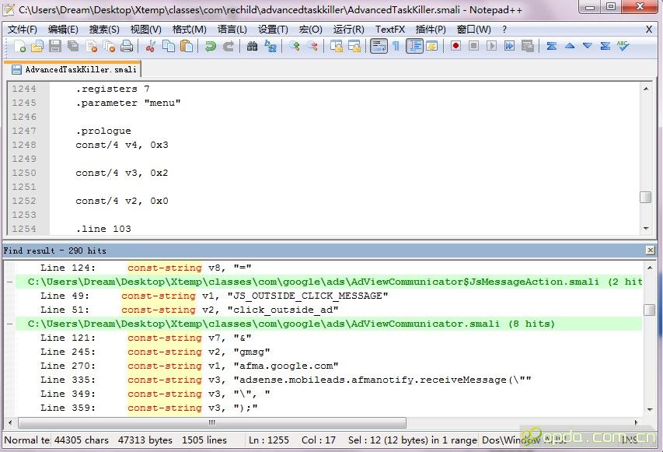The width and height of the screenshot is (663, 452).
Task: Paste using the clipboard icon
Action: [187, 46]
